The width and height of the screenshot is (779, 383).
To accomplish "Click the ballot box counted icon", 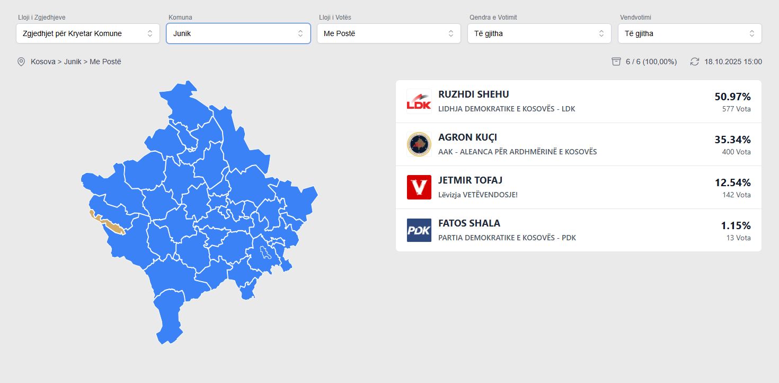I will pyautogui.click(x=616, y=62).
